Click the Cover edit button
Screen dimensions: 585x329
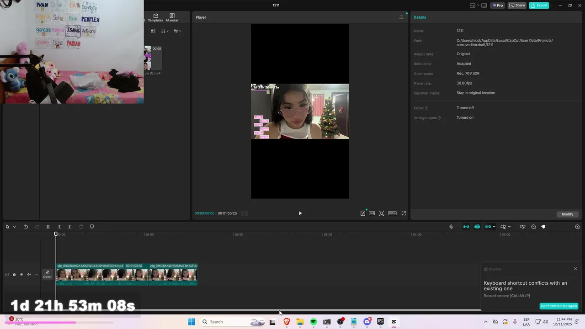pos(48,274)
